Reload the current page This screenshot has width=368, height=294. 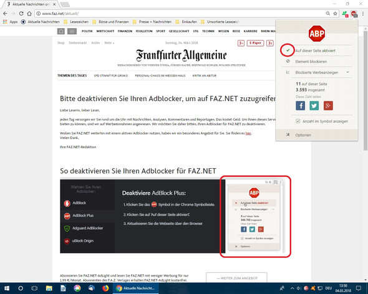click(21, 14)
